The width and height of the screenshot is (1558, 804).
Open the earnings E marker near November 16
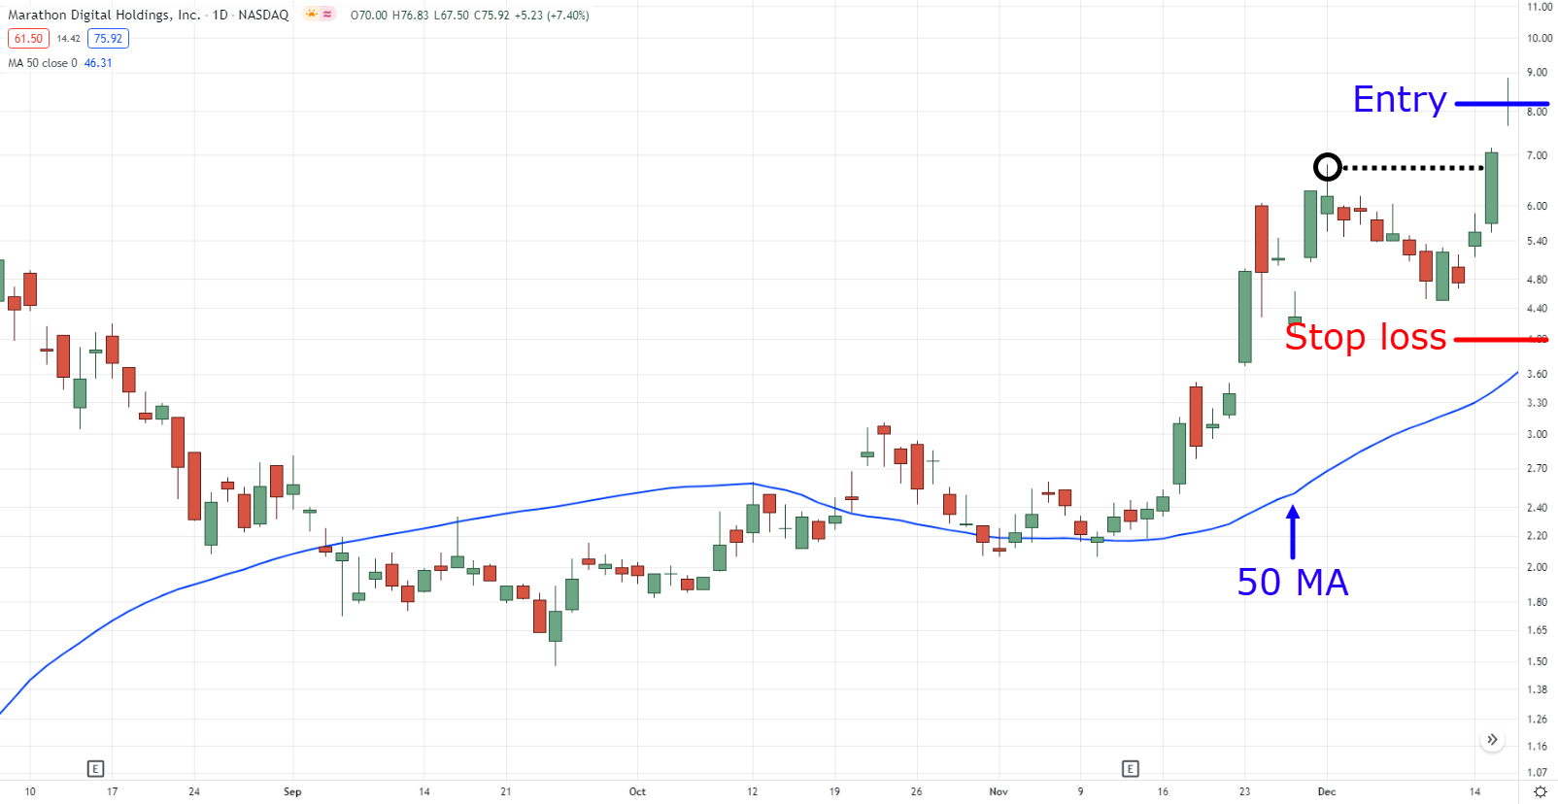coord(1130,768)
